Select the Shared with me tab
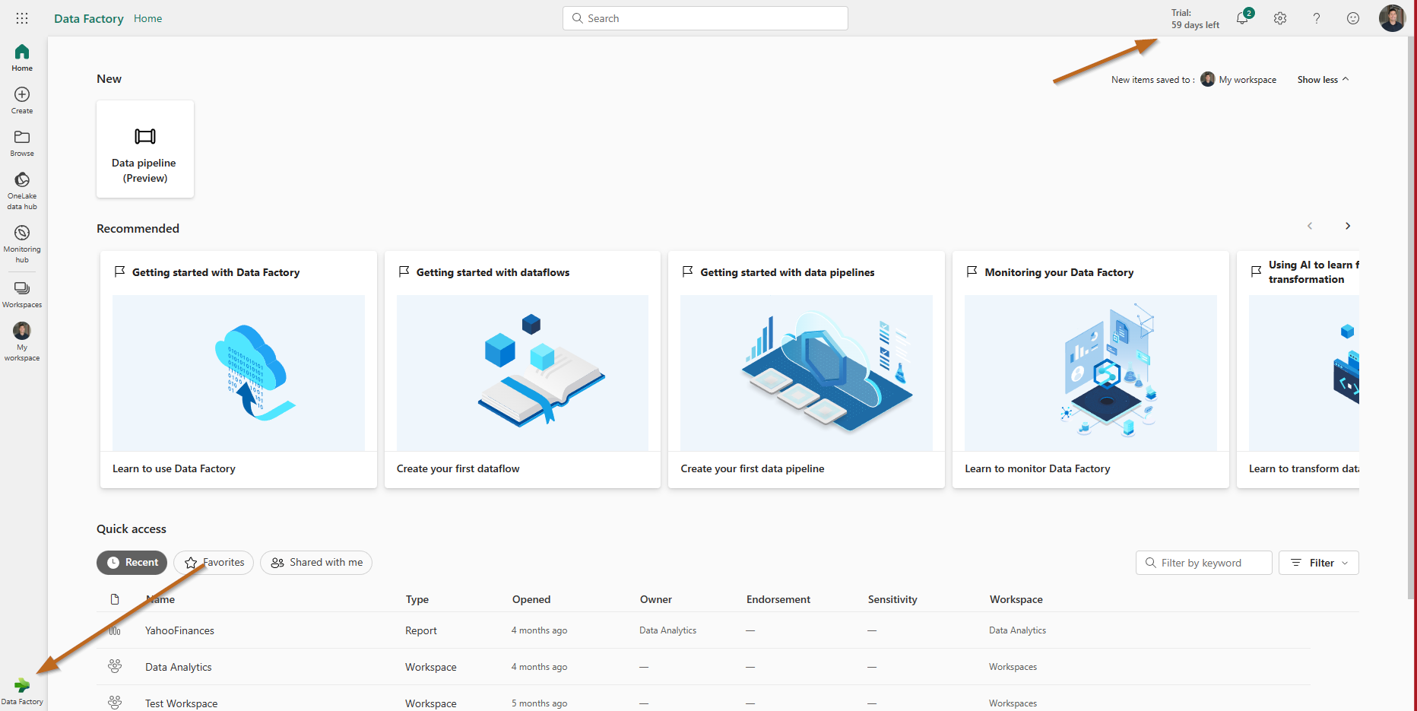 (316, 563)
